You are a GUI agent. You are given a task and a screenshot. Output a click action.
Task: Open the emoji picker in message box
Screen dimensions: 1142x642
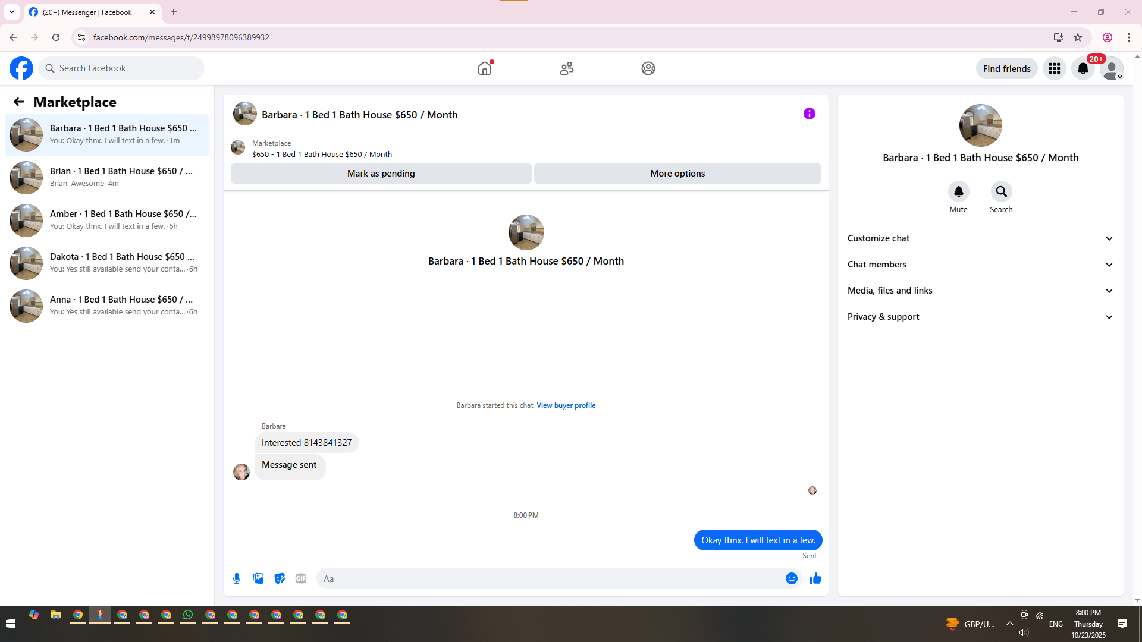point(791,578)
